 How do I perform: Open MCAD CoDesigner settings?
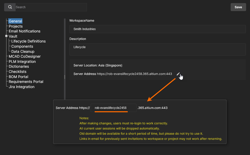25,56
